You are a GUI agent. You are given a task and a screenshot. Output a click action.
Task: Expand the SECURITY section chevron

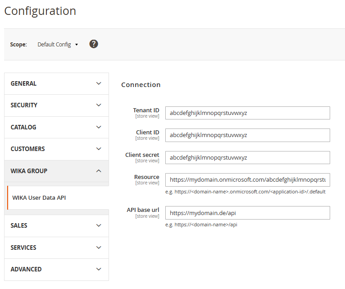[99, 105]
